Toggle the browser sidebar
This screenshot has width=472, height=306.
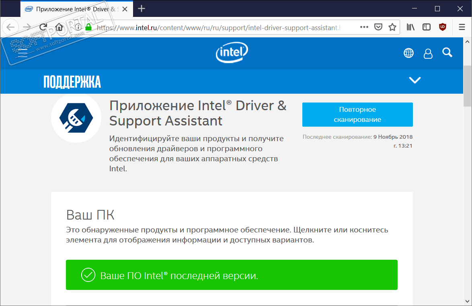(x=427, y=27)
